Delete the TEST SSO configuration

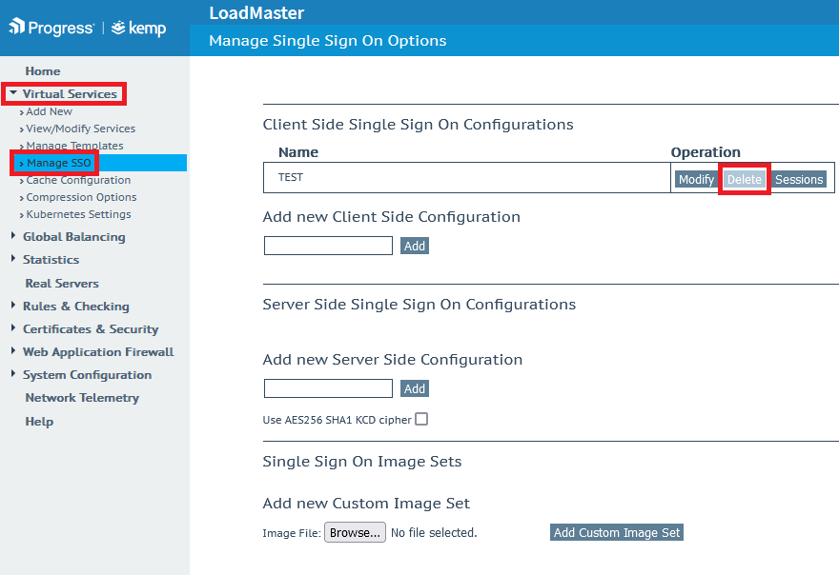point(745,180)
